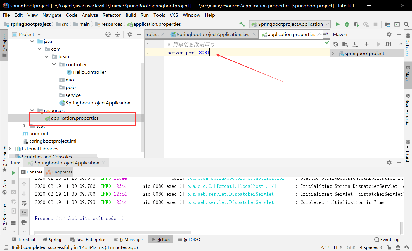
Task: Open Maven panel settings gear
Action: (389, 34)
